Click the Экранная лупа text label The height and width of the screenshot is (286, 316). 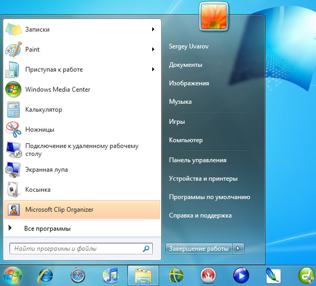pyautogui.click(x=46, y=170)
